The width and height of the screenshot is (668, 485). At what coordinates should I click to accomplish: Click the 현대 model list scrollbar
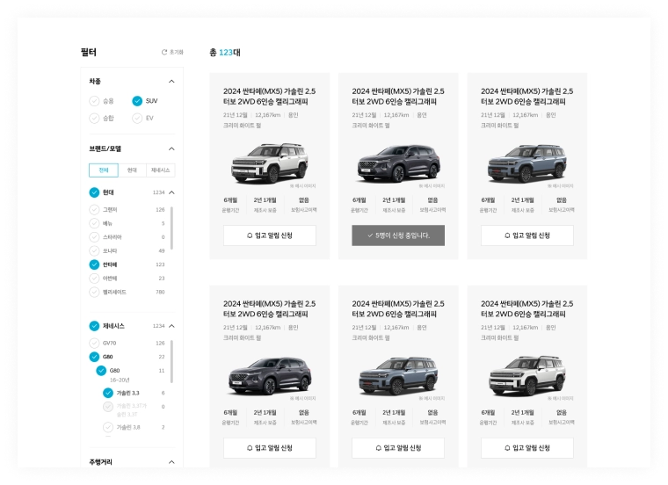coord(171,228)
